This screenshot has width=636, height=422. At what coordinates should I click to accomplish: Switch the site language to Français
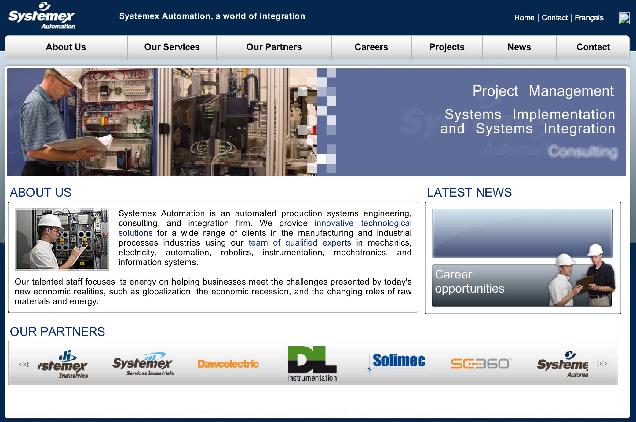pyautogui.click(x=589, y=18)
